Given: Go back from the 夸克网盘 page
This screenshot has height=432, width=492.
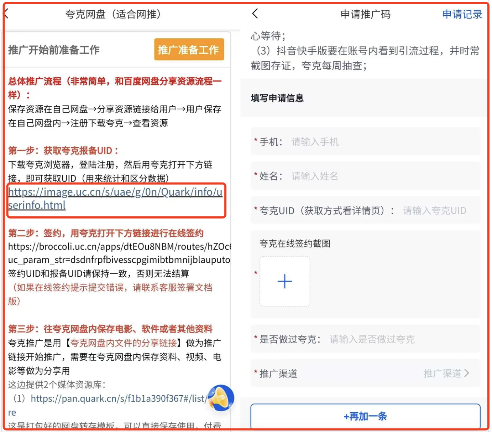Looking at the screenshot, I should [x=6, y=14].
